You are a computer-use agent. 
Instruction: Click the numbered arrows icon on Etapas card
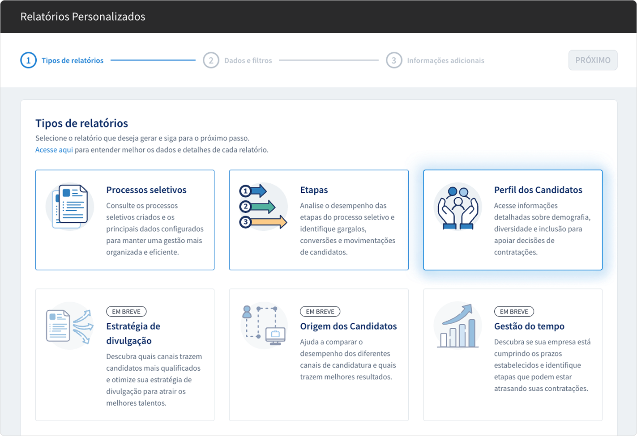tap(263, 206)
